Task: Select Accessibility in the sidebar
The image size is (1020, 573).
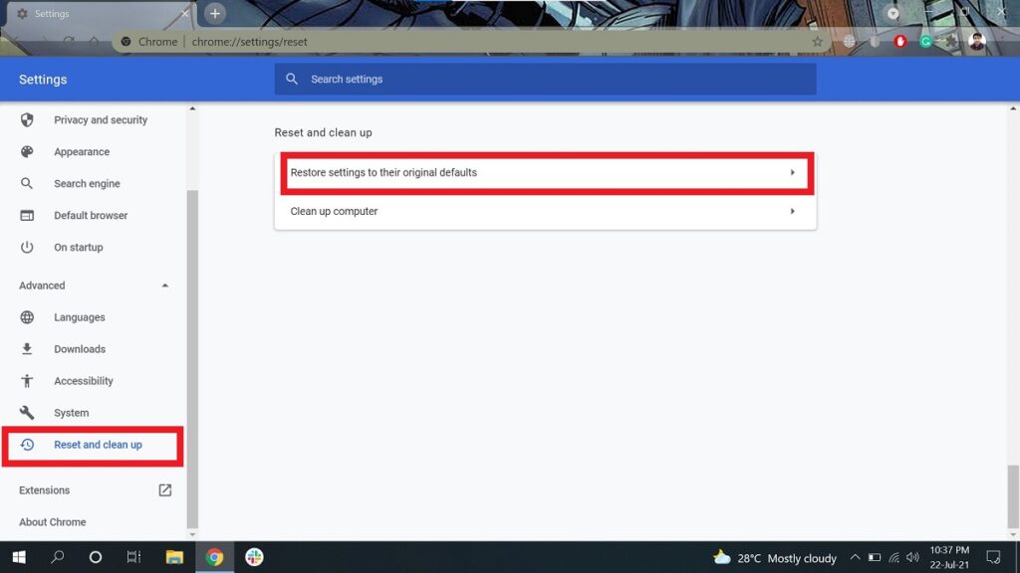Action: pyautogui.click(x=83, y=381)
